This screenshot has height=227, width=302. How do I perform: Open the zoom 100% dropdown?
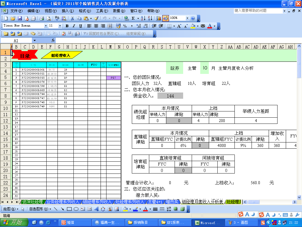[x=187, y=18]
